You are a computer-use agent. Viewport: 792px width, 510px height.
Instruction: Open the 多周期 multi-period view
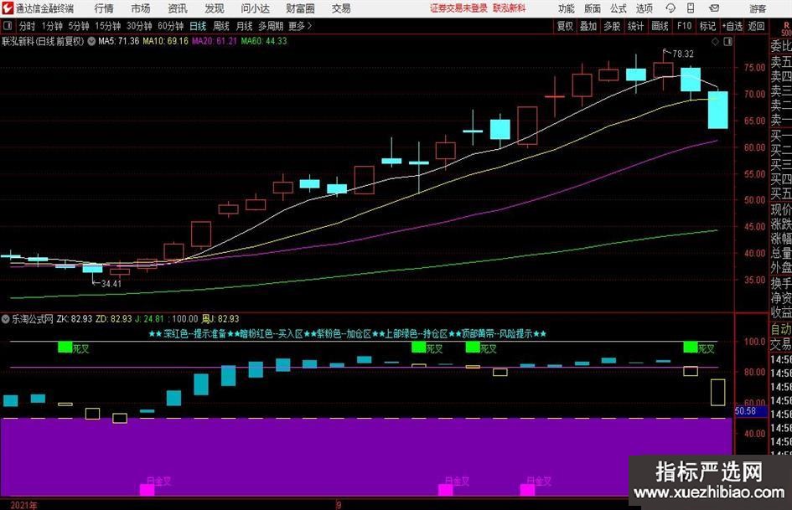pos(271,26)
